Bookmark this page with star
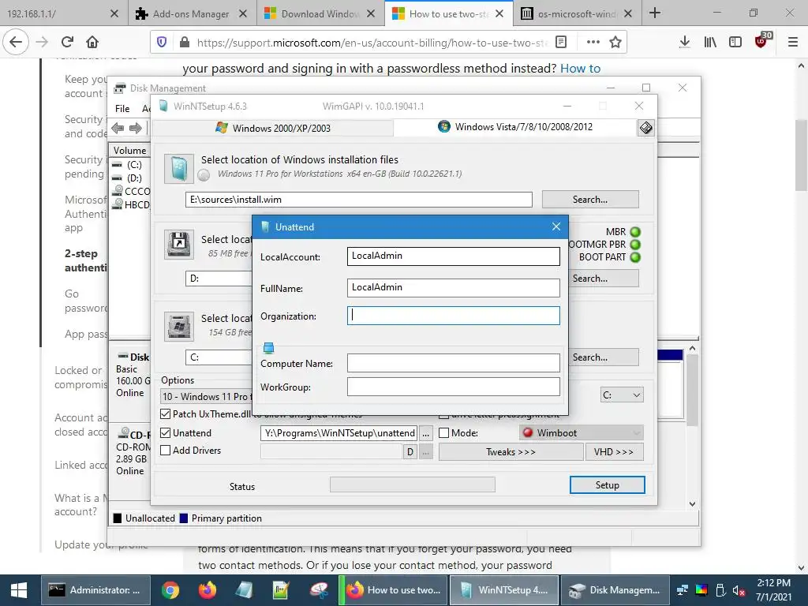The width and height of the screenshot is (808, 606). pyautogui.click(x=615, y=43)
